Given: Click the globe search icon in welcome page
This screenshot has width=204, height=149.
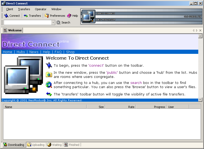Looking at the screenshot, I should tap(49, 85).
